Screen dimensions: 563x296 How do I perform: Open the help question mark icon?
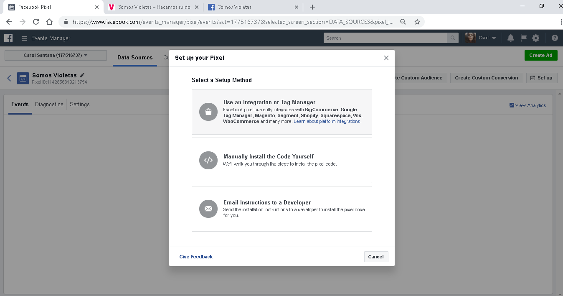pyautogui.click(x=555, y=38)
